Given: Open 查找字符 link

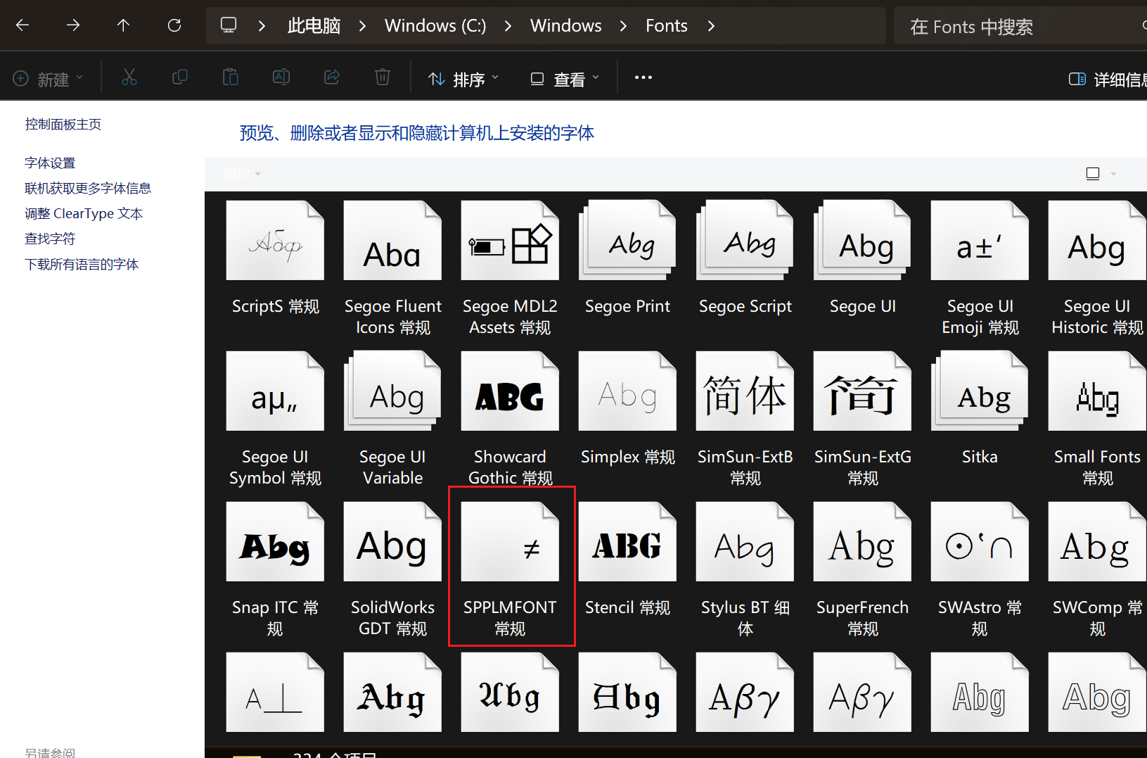Looking at the screenshot, I should [50, 239].
